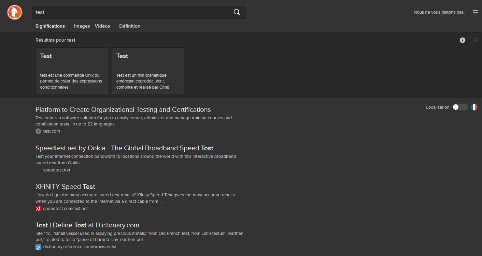482x256 pixels.
Task: Enable the Localisation toggle
Action: point(460,107)
